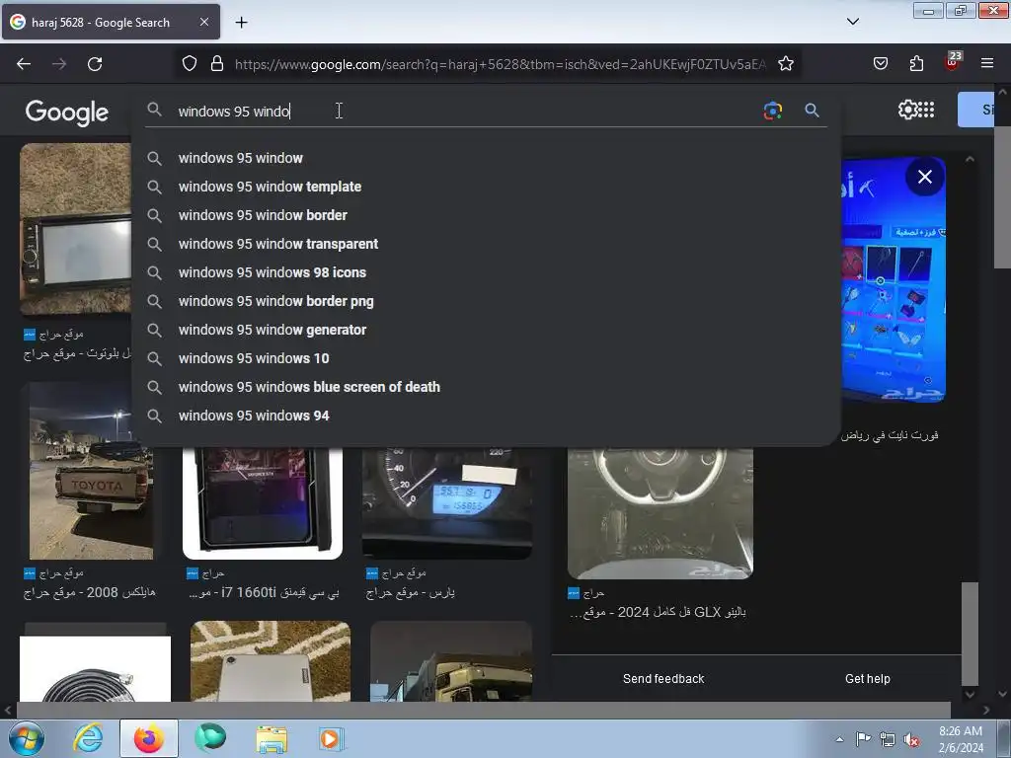Open the green globe browser taskbar icon

point(210,738)
